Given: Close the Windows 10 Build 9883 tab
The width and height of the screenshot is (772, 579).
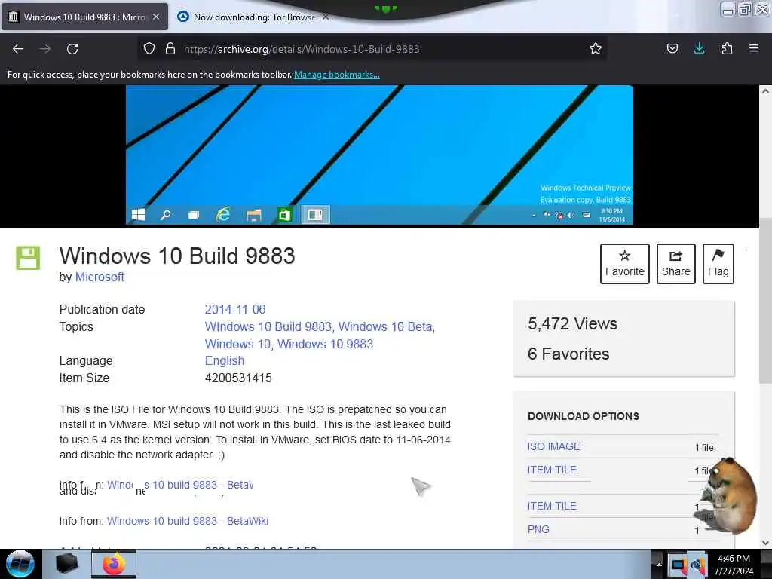Looking at the screenshot, I should tap(156, 17).
